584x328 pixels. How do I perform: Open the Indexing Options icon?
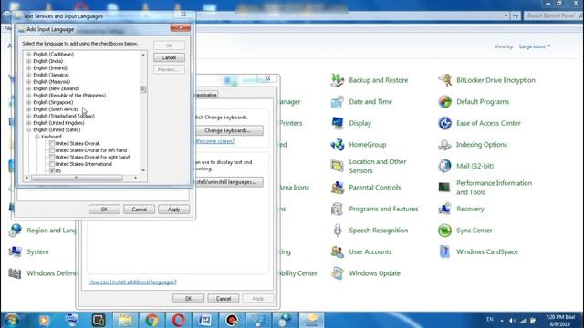(444, 145)
